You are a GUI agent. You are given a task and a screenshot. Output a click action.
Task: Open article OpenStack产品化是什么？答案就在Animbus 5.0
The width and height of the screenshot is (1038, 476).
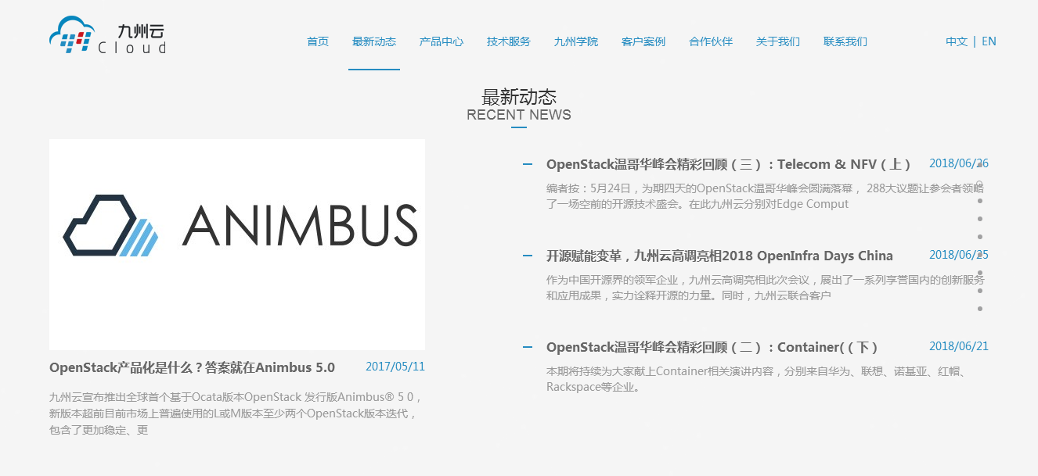pyautogui.click(x=192, y=367)
